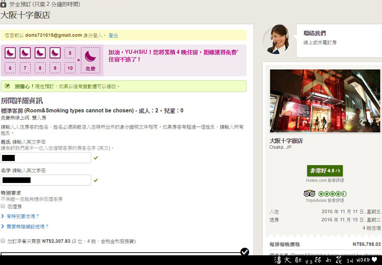The image size is (382, 265).
Task: Click the large free night 免費 moon icon
Action: point(90,60)
